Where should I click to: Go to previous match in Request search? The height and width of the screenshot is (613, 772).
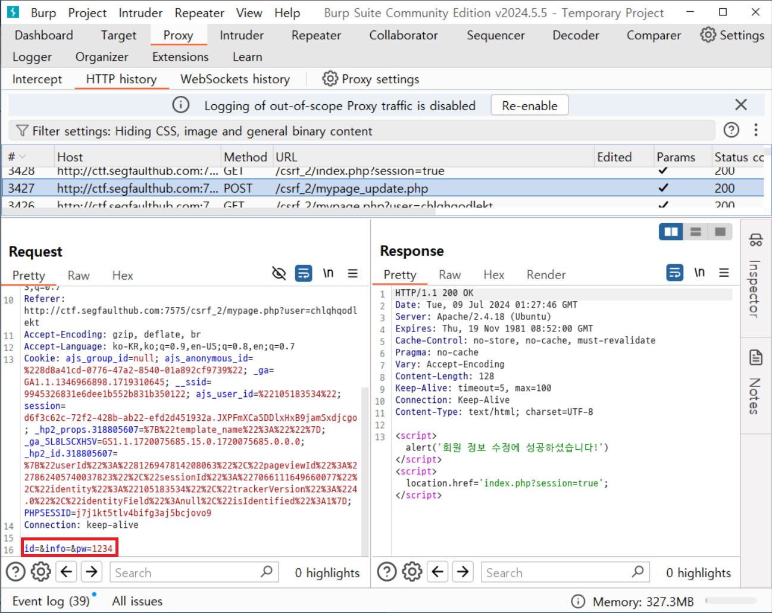[x=66, y=572]
